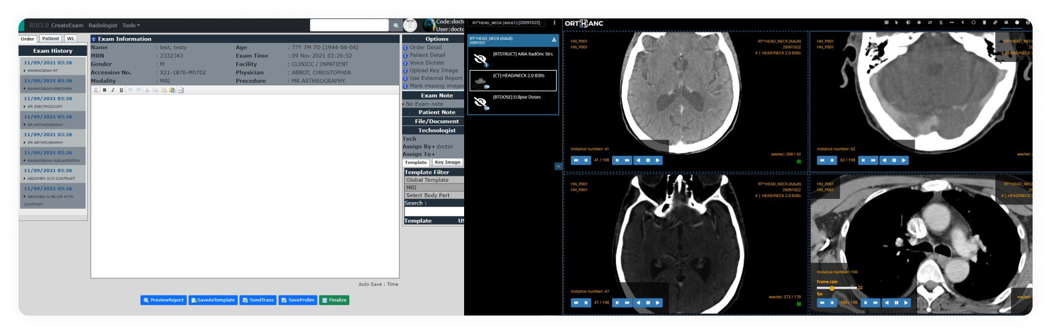The height and width of the screenshot is (334, 1051).
Task: Adjust the Frame rate slider handle
Action: [x=832, y=288]
